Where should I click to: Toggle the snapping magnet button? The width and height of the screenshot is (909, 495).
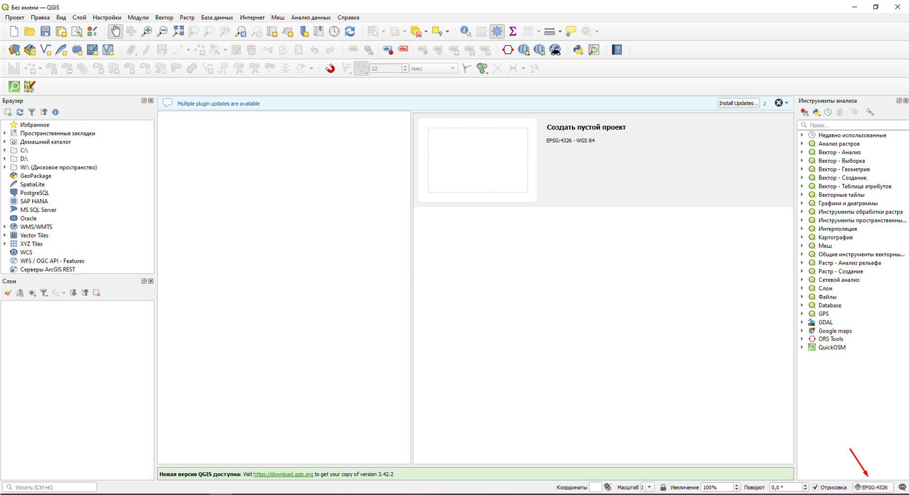[x=330, y=68]
